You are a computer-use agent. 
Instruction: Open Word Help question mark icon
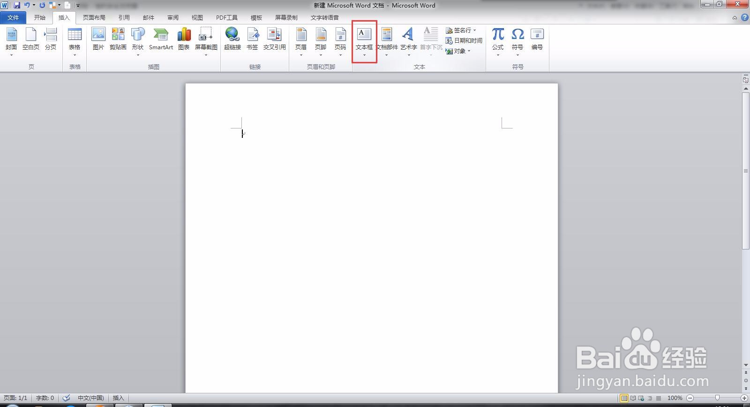coord(745,17)
